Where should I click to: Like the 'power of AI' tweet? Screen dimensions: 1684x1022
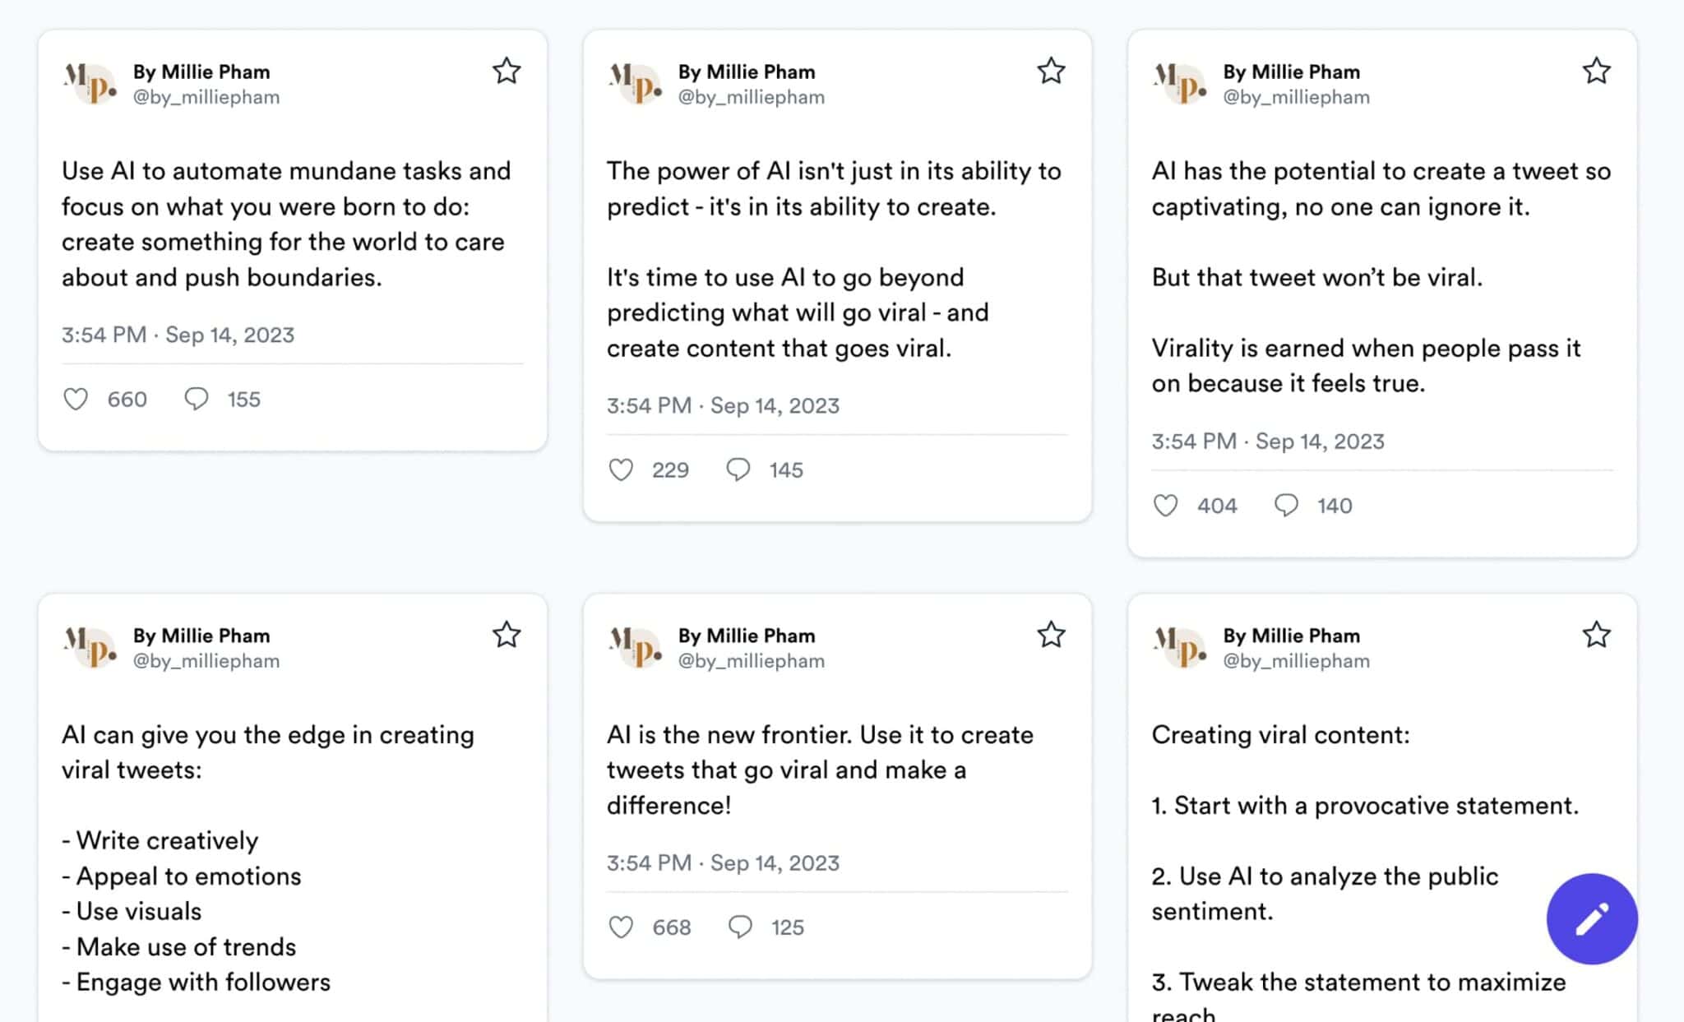pyautogui.click(x=622, y=469)
